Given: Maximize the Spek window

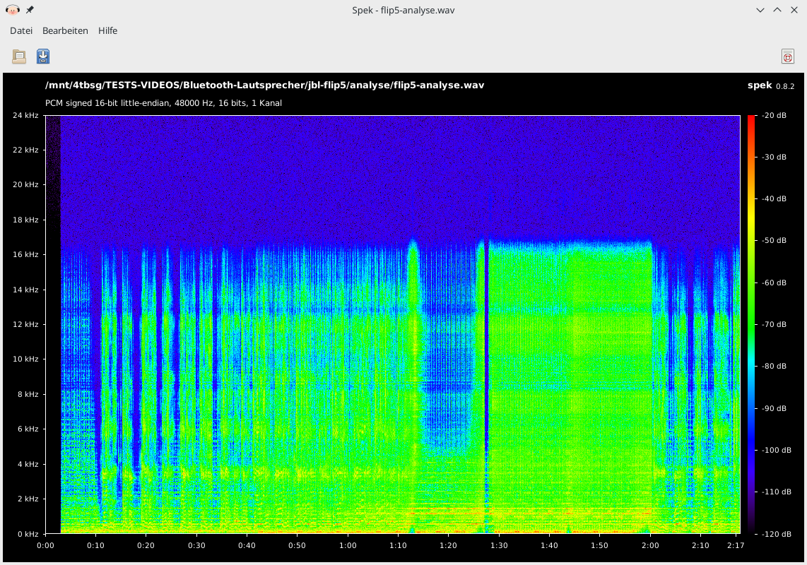Looking at the screenshot, I should pos(777,11).
